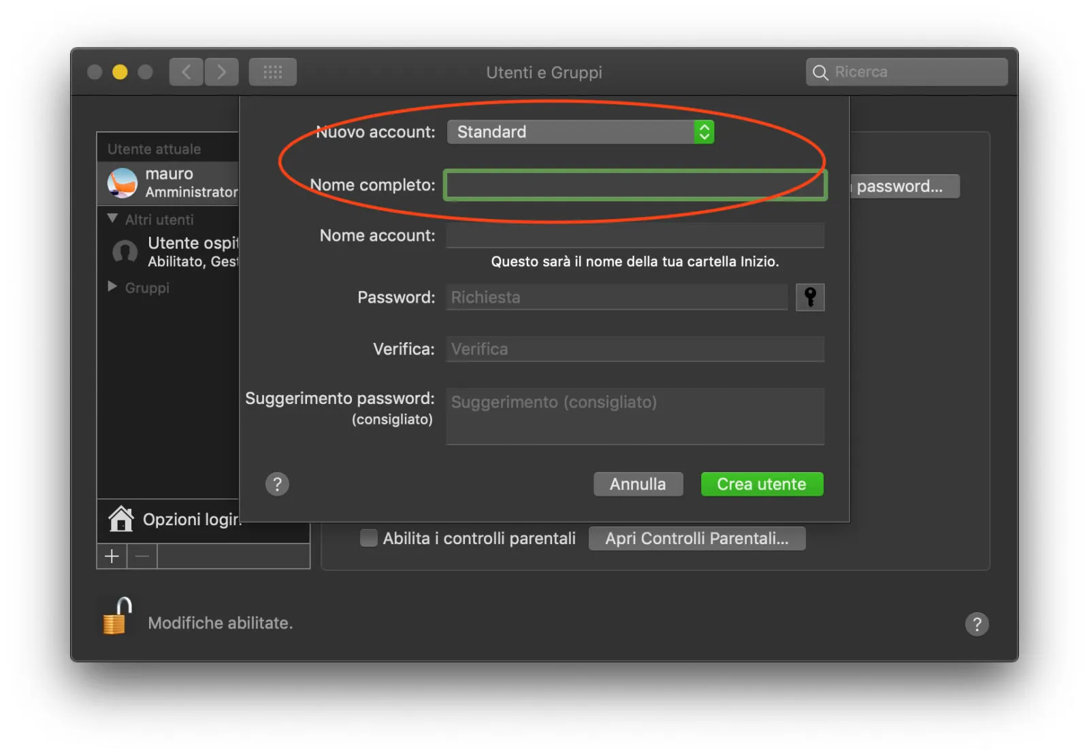Add a user with the plus button
Image resolution: width=1089 pixels, height=755 pixels.
pos(112,556)
